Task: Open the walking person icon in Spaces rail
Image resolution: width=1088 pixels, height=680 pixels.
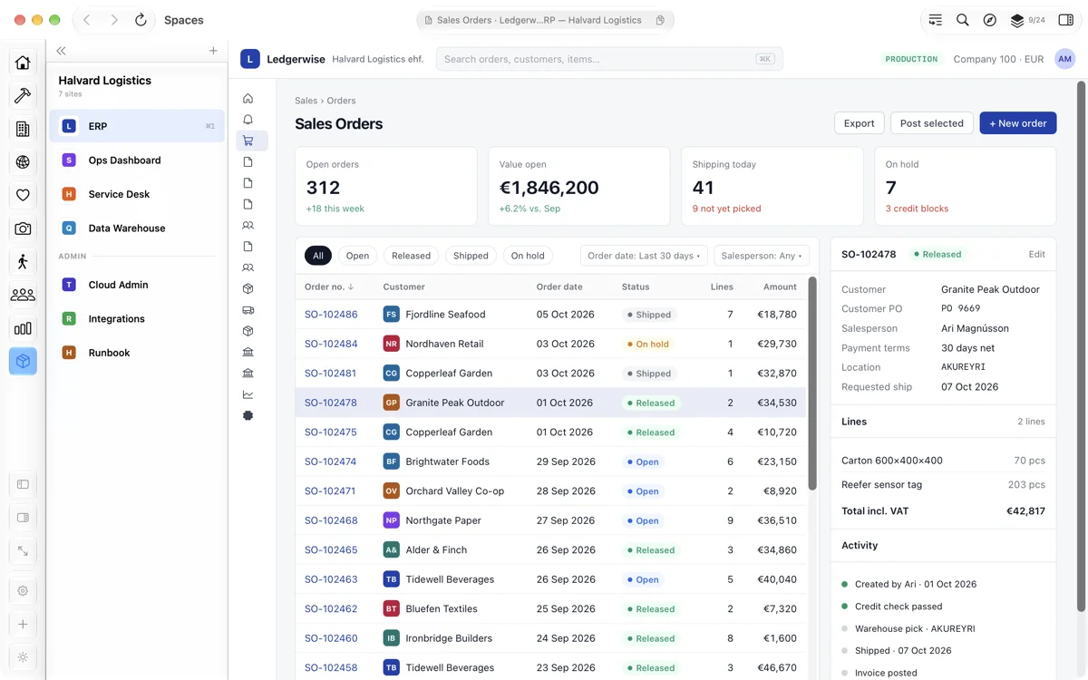Action: click(x=23, y=262)
